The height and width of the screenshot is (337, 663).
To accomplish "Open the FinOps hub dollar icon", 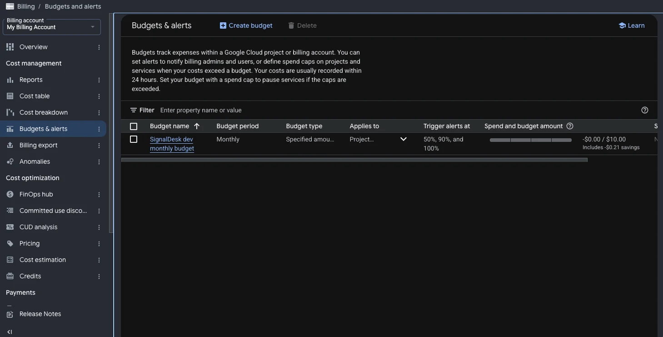I will click(10, 194).
